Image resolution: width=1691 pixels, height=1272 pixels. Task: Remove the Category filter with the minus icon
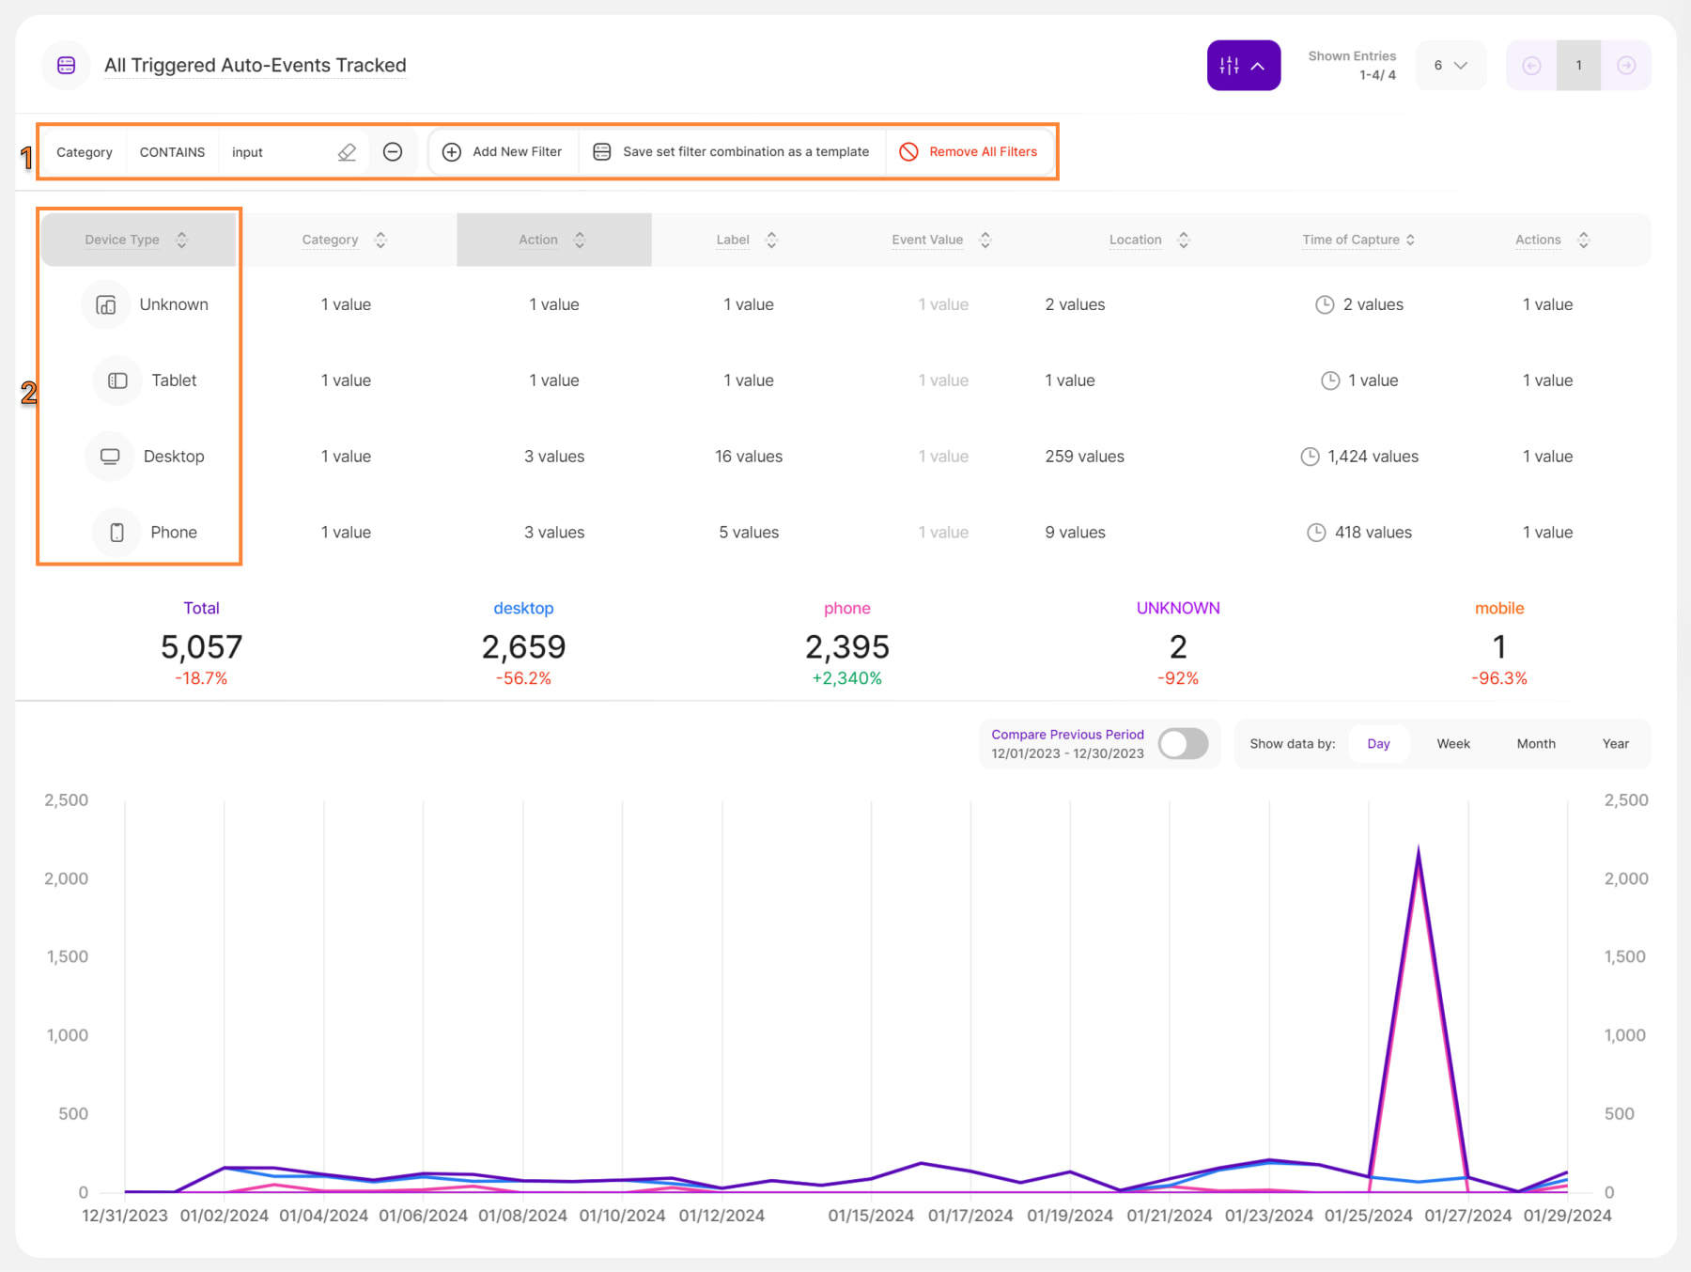pos(393,152)
